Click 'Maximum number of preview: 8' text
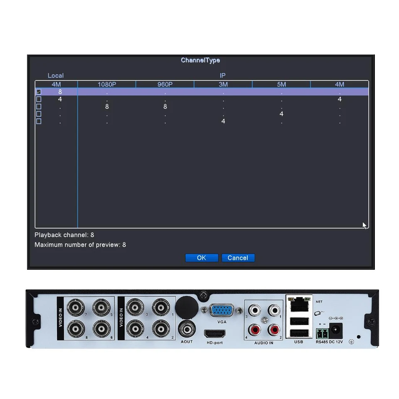 [x=80, y=245]
